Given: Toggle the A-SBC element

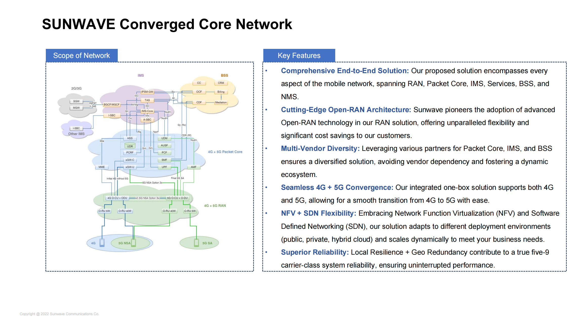Looking at the screenshot, I should (147, 119).
